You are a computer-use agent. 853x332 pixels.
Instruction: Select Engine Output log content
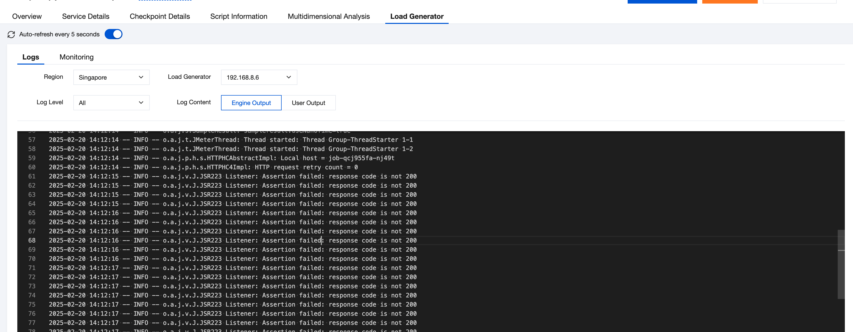pos(251,103)
